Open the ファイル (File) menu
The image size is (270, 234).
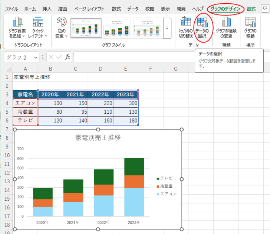[11, 9]
